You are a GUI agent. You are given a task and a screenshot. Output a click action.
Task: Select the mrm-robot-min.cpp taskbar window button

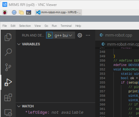(58, 13)
